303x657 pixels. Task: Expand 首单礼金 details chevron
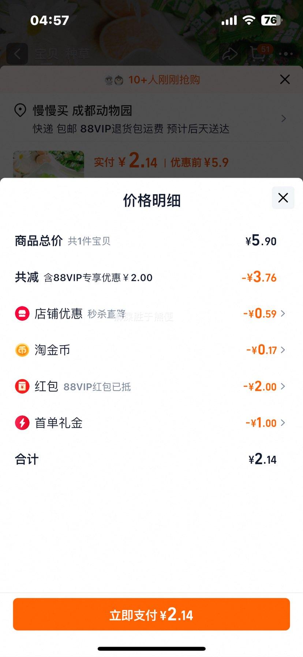click(283, 423)
